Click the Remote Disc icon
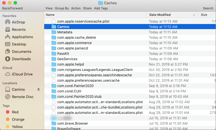Image resolution: width=216 pixels, height=130 pixels. tap(8, 97)
